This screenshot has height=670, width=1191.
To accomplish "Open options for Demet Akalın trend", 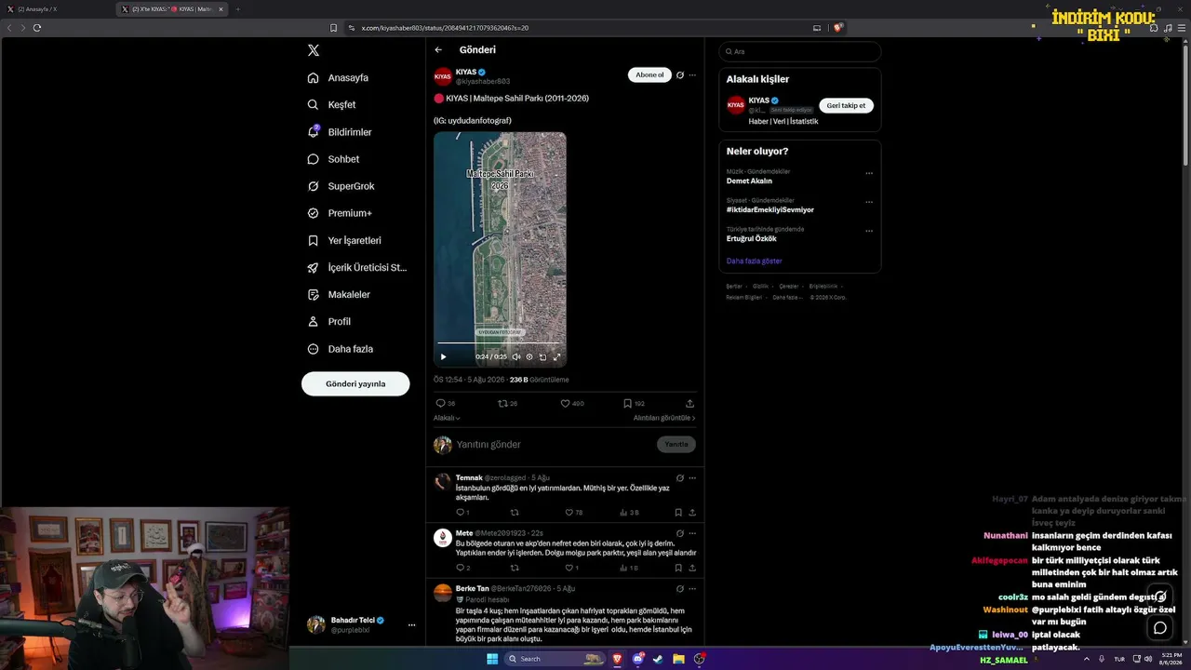I will click(x=869, y=173).
